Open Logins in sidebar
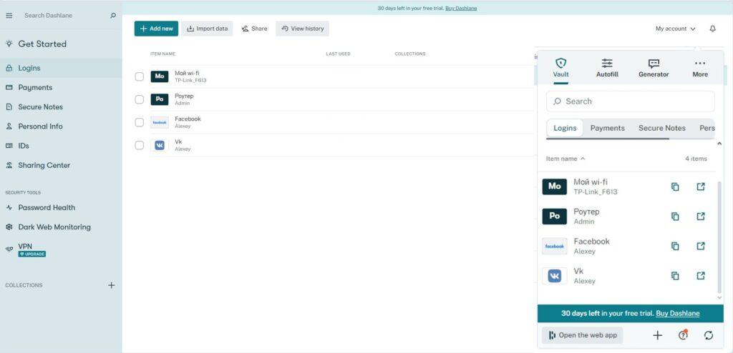The width and height of the screenshot is (733, 353). click(61, 68)
